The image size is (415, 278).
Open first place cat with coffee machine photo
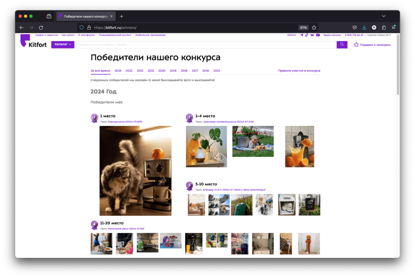[x=135, y=170]
